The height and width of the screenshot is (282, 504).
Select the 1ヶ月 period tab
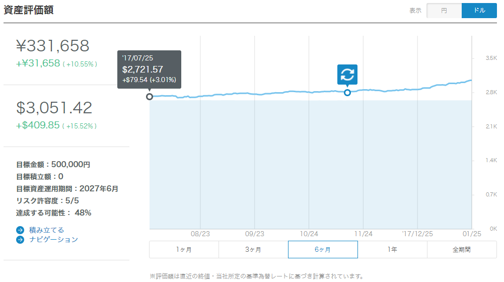click(184, 249)
